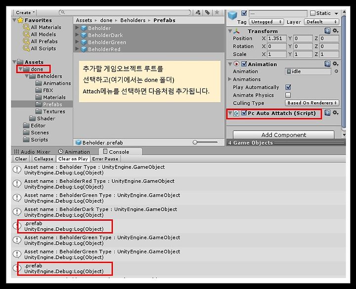
Task: Click the Position X input field
Action: [x=276, y=39]
